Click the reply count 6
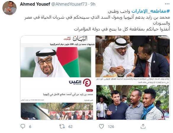 (x=30, y=126)
